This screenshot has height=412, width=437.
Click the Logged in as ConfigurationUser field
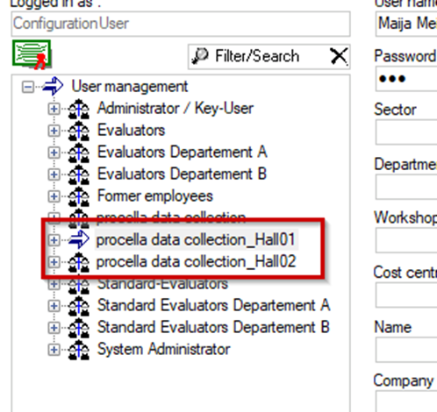181,24
